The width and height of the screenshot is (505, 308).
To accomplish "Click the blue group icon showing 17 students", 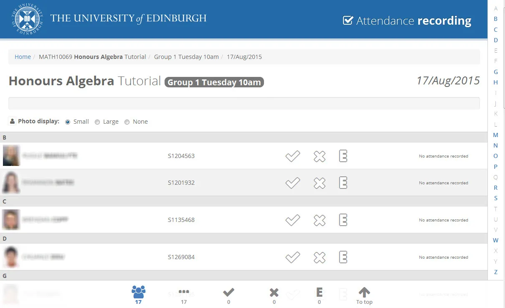I will 138,292.
